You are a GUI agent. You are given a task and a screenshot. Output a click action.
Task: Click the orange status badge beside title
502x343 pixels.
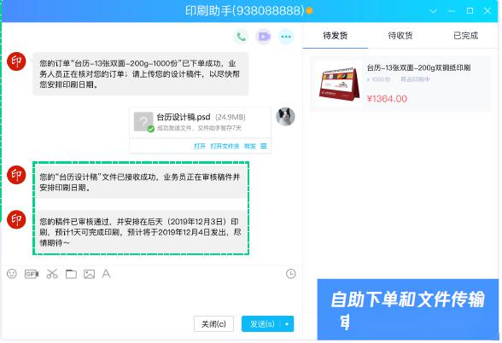(x=309, y=11)
